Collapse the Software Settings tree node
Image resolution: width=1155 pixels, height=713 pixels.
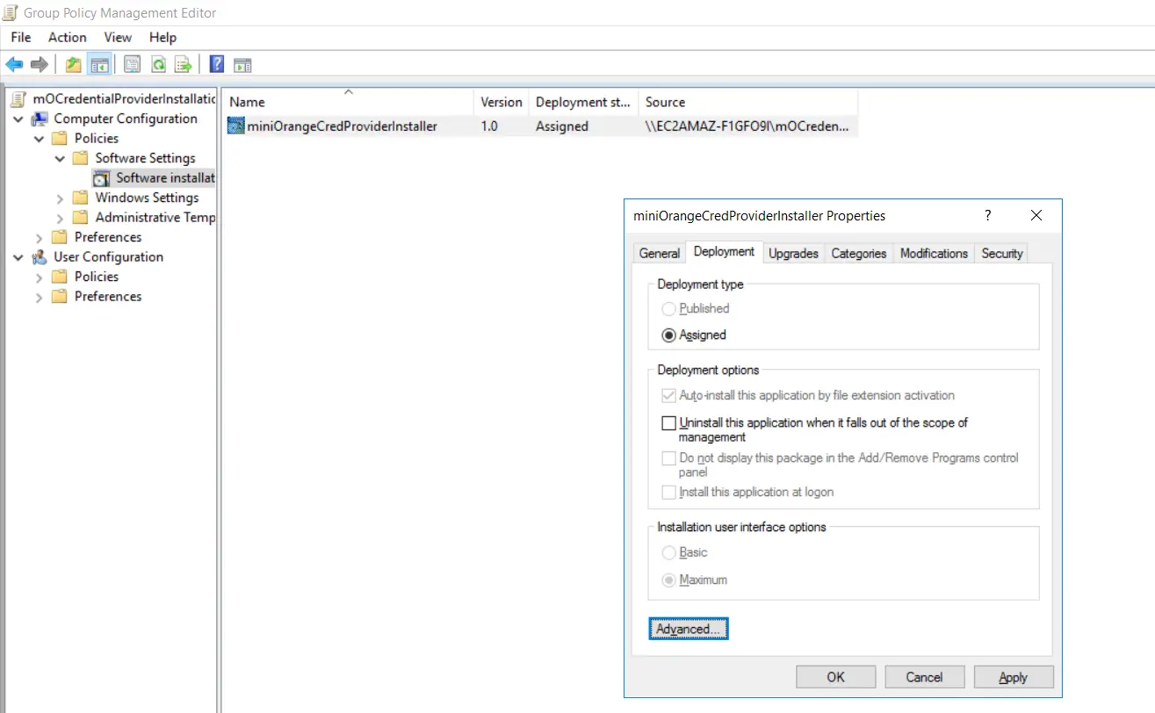[60, 158]
